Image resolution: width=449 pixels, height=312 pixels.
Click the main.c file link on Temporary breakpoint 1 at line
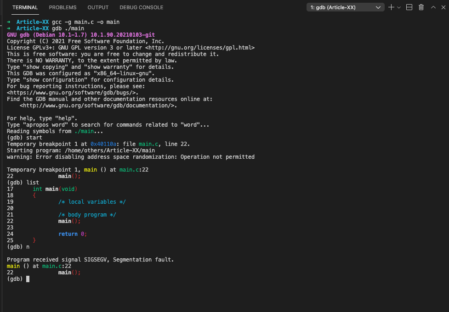click(148, 144)
